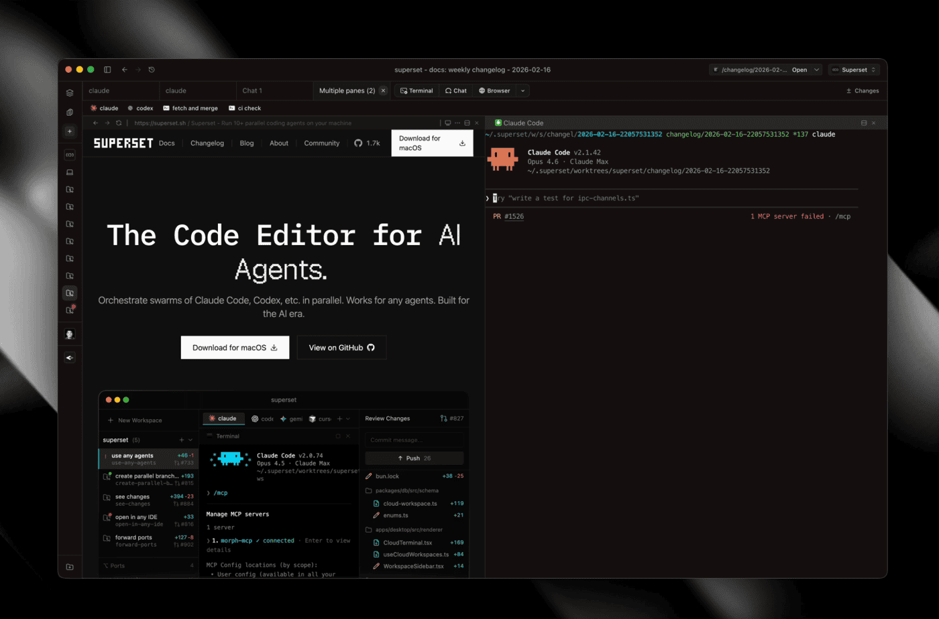
Task: Open the user avatar in sidebar
Action: tap(70, 334)
